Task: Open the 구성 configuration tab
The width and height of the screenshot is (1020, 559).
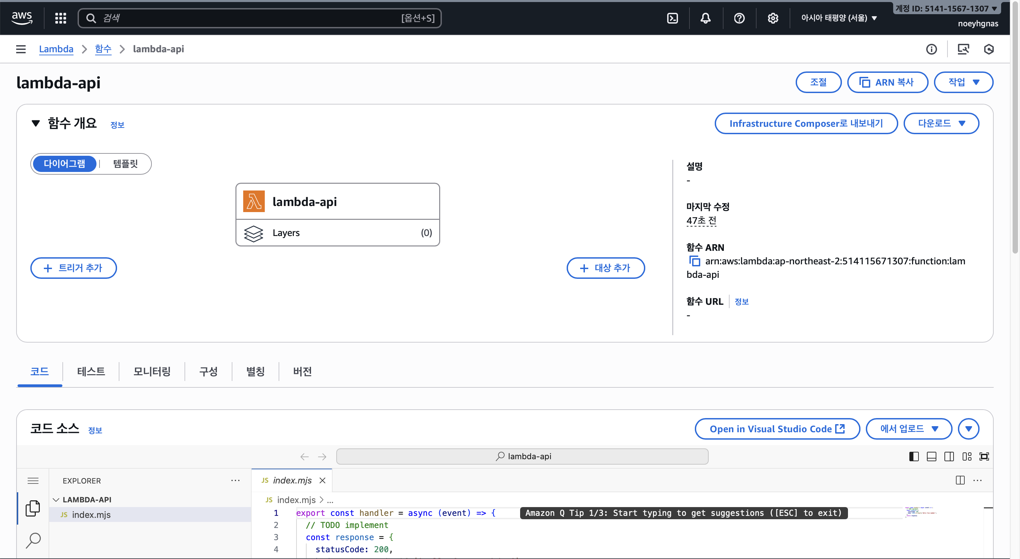Action: point(208,371)
